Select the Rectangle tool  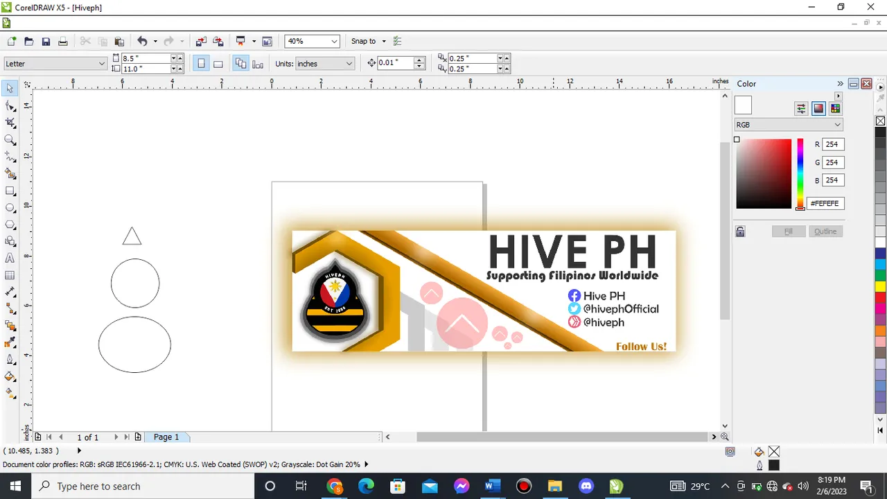(x=10, y=191)
